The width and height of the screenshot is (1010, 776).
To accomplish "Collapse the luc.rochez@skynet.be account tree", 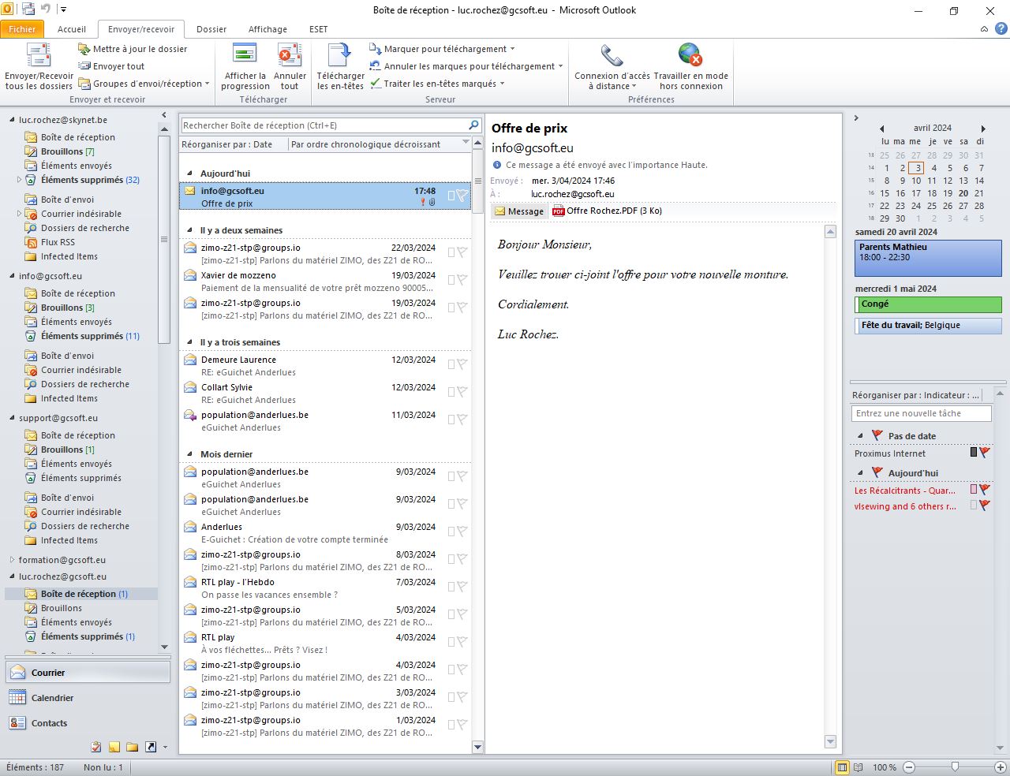I will click(12, 120).
